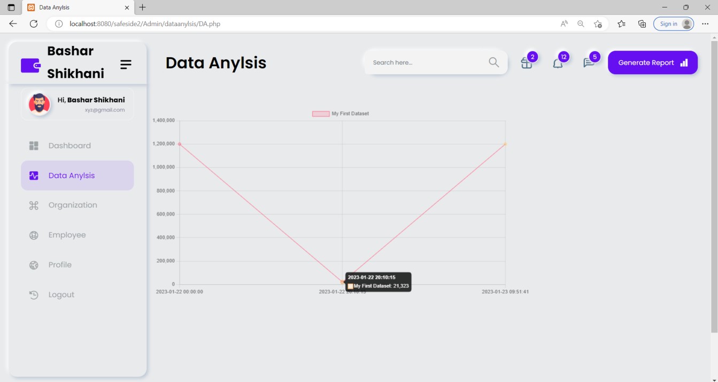This screenshot has height=382, width=718.
Task: Open the messages chat icon
Action: 589,63
